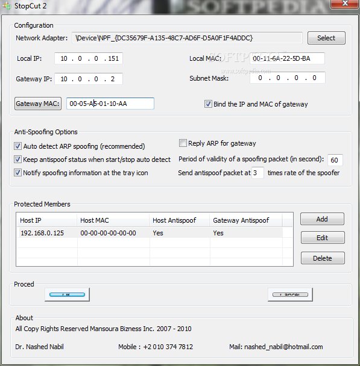Click Delete protected member button

click(x=323, y=258)
